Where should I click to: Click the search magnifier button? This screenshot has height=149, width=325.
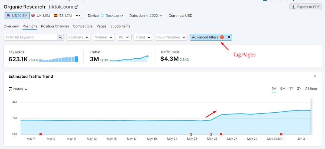click(61, 37)
